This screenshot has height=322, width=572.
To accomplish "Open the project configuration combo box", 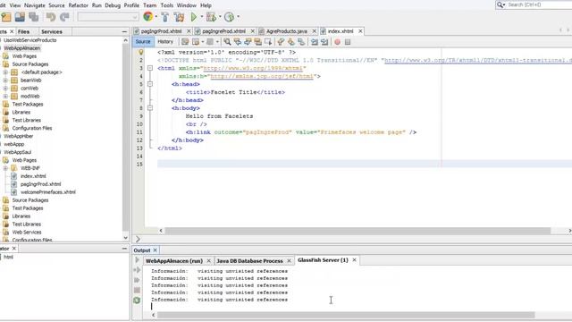I will tap(108, 17).
